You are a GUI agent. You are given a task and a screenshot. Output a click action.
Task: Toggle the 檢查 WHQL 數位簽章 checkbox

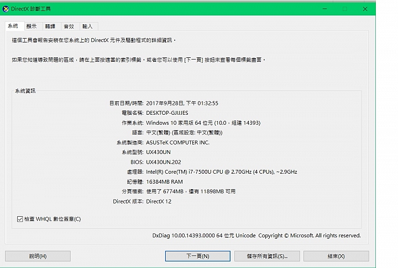pyautogui.click(x=20, y=219)
